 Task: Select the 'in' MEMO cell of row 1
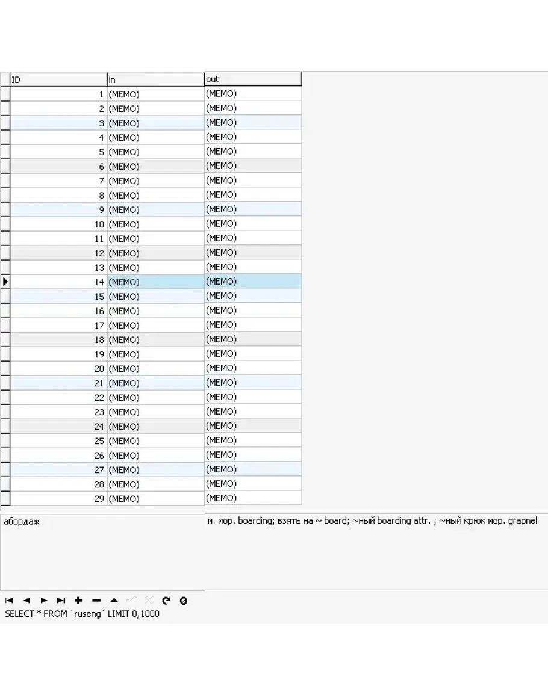coord(155,94)
